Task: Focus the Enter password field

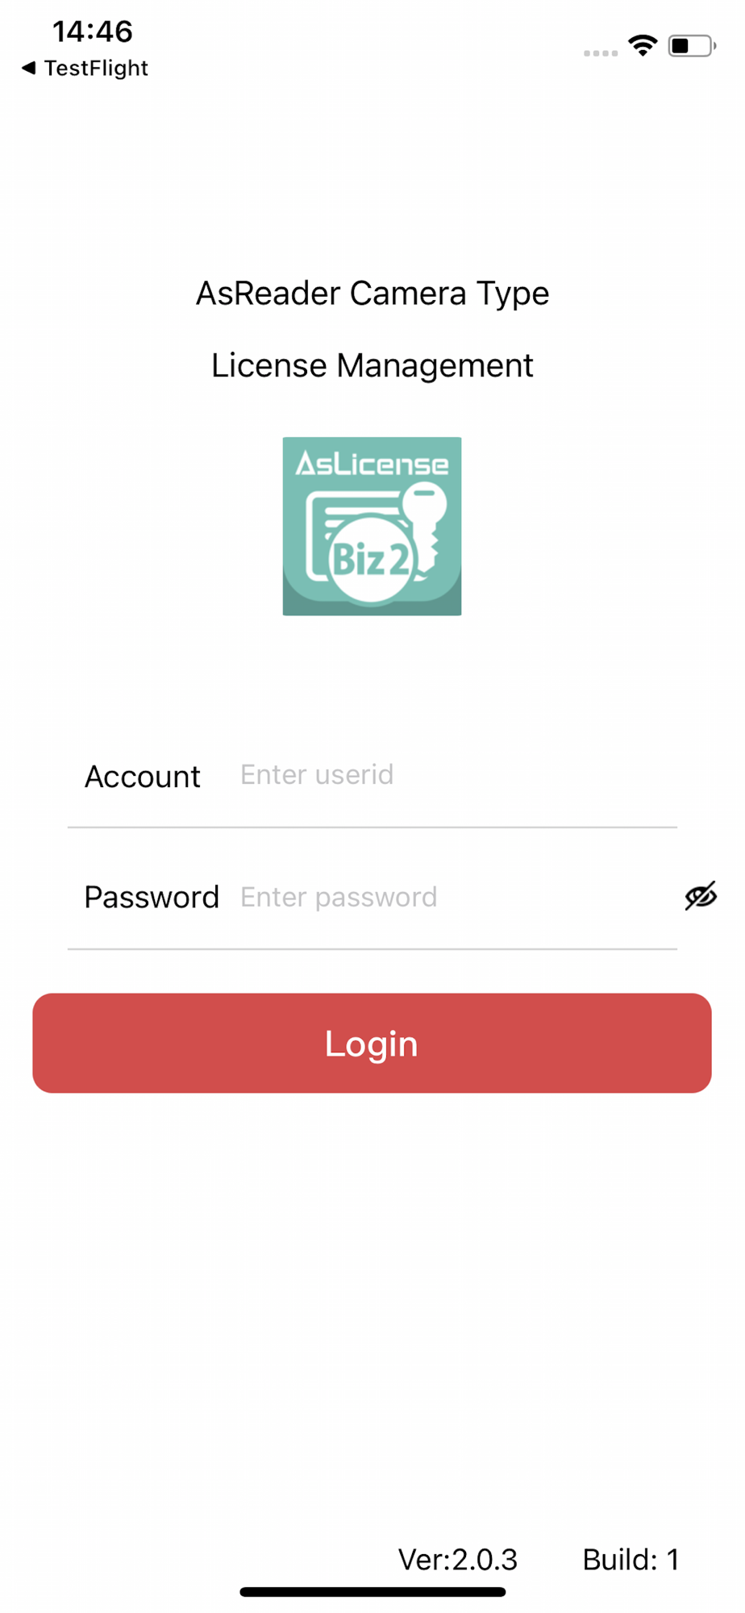Action: 458,897
